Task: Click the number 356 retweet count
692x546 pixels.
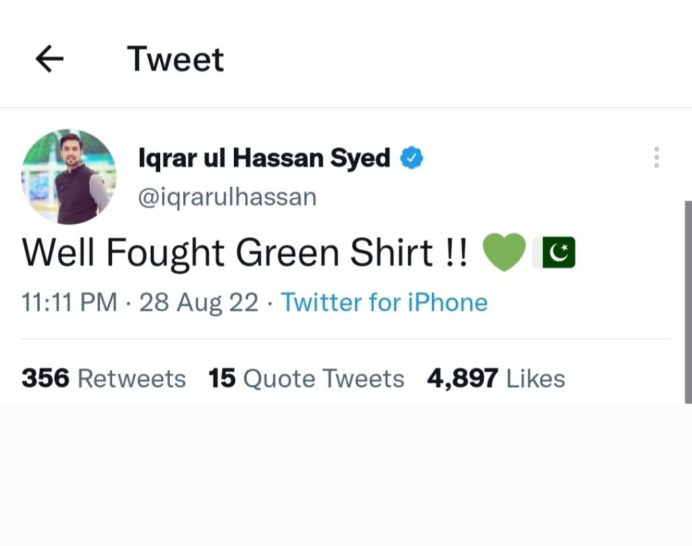Action: coord(45,378)
